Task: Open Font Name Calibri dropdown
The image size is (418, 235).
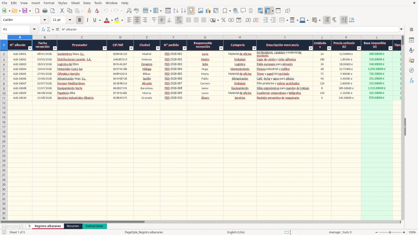Action: point(44,20)
